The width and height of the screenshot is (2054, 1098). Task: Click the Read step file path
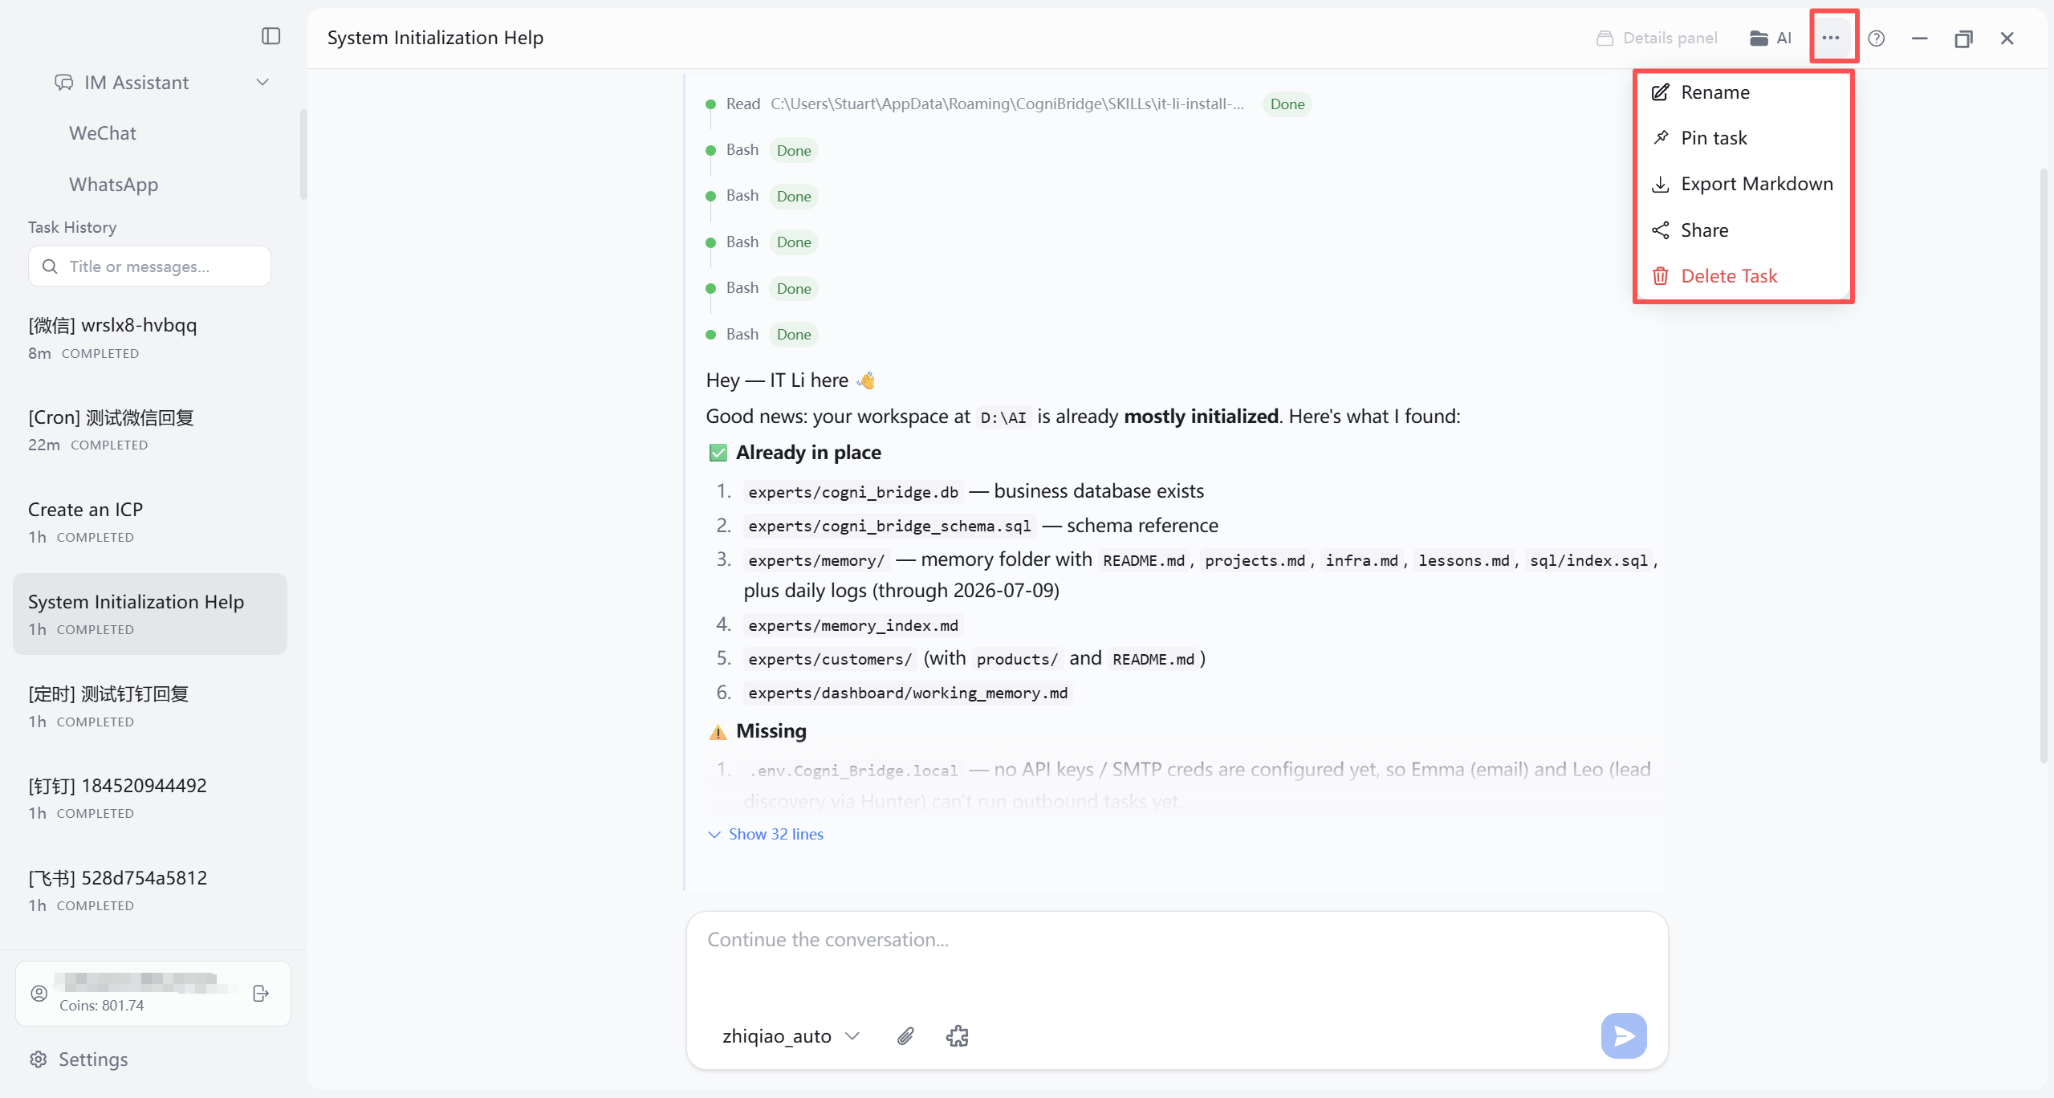(1007, 104)
